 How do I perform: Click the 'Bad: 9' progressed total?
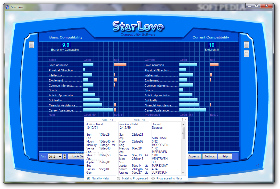pyautogui.click(x=214, y=115)
